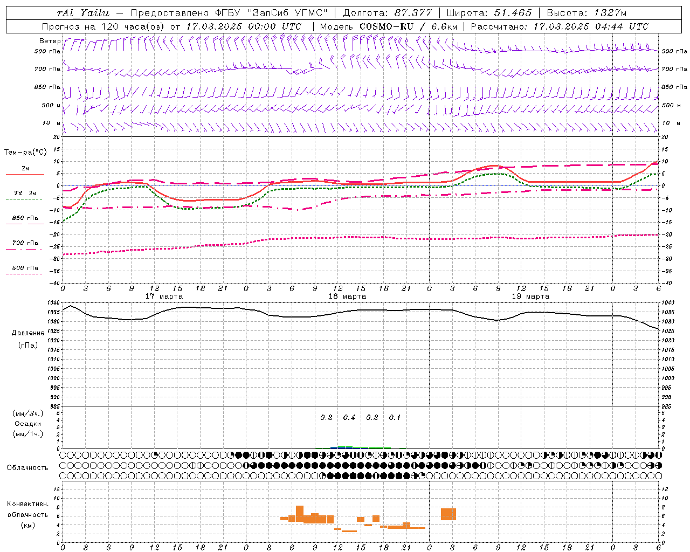
Task: Click the 'Осадки' precipitation label
Action: tap(27, 424)
